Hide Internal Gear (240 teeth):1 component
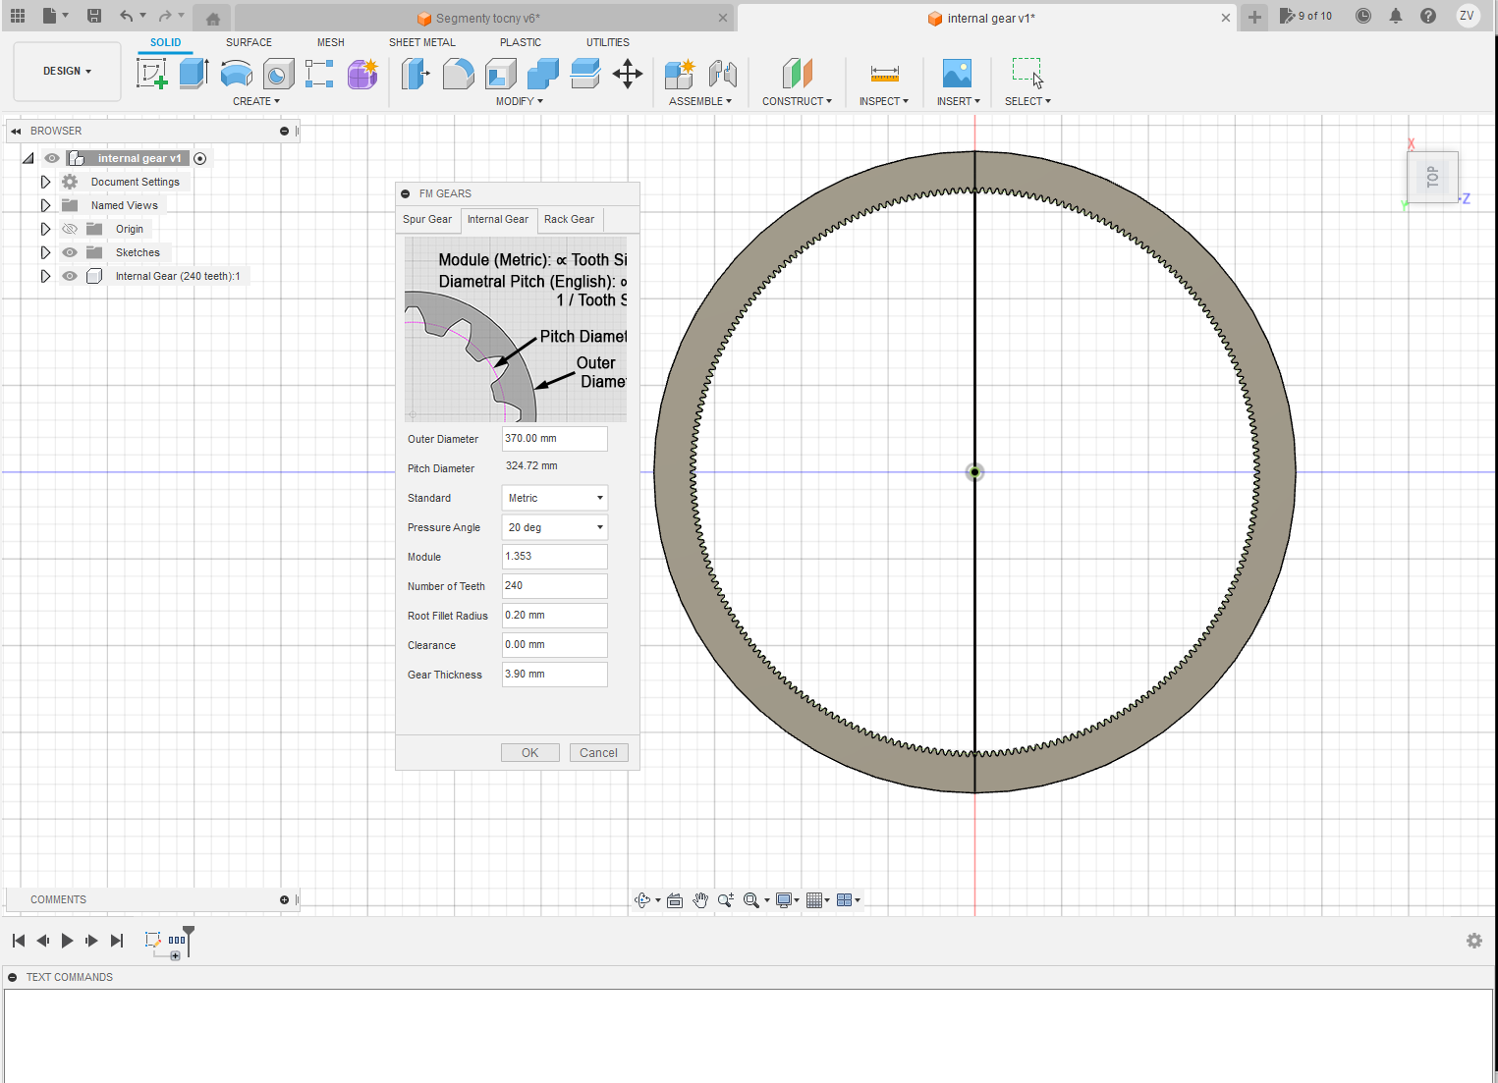 pyautogui.click(x=70, y=276)
